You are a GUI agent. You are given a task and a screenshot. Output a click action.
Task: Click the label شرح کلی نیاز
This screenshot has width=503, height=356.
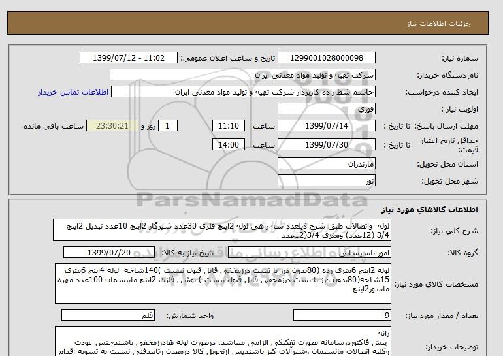coord(454,231)
